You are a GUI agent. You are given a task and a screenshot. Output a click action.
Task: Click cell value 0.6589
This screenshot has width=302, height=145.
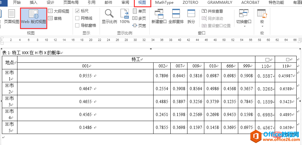click(x=286, y=89)
